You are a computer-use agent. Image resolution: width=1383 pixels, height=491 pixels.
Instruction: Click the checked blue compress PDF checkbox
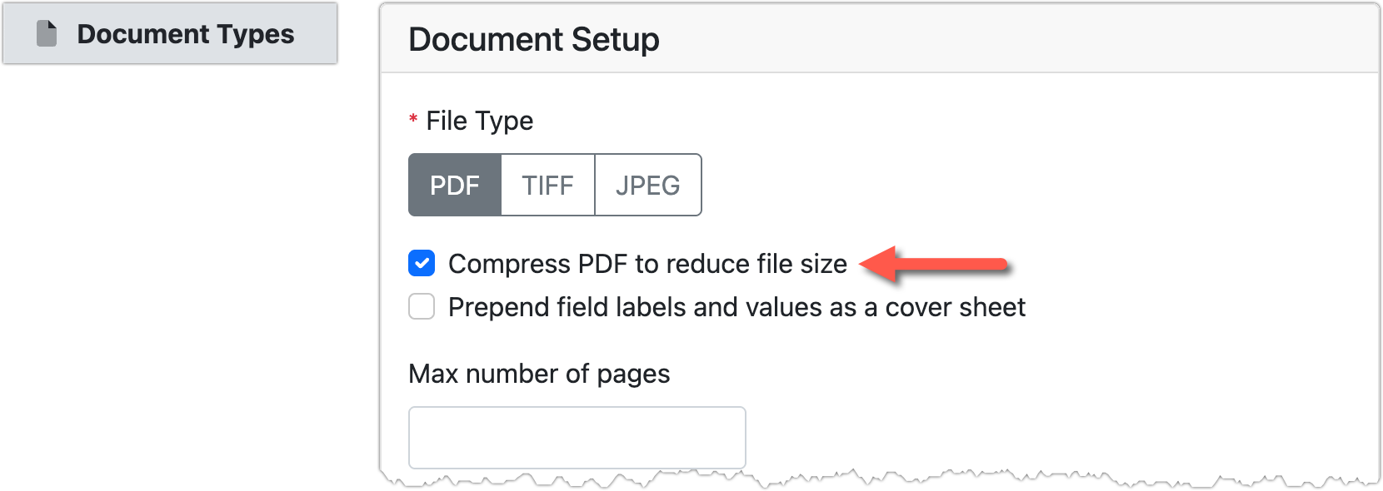coord(422,263)
